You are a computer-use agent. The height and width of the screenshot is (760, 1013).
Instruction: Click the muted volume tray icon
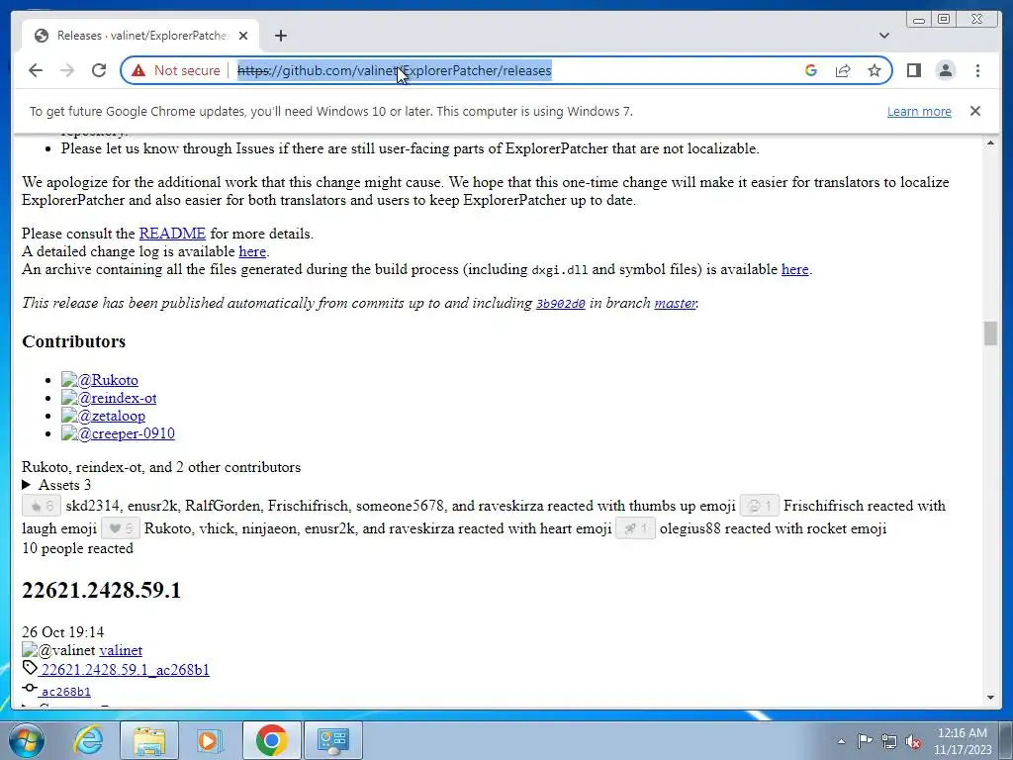click(x=913, y=741)
